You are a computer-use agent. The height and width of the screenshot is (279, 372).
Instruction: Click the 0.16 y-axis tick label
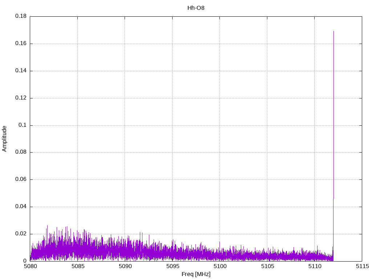pyautogui.click(x=21, y=44)
